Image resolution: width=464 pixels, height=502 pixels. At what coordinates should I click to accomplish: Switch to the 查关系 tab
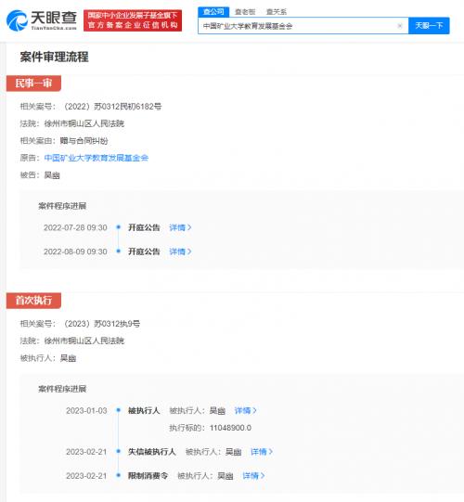tap(277, 12)
